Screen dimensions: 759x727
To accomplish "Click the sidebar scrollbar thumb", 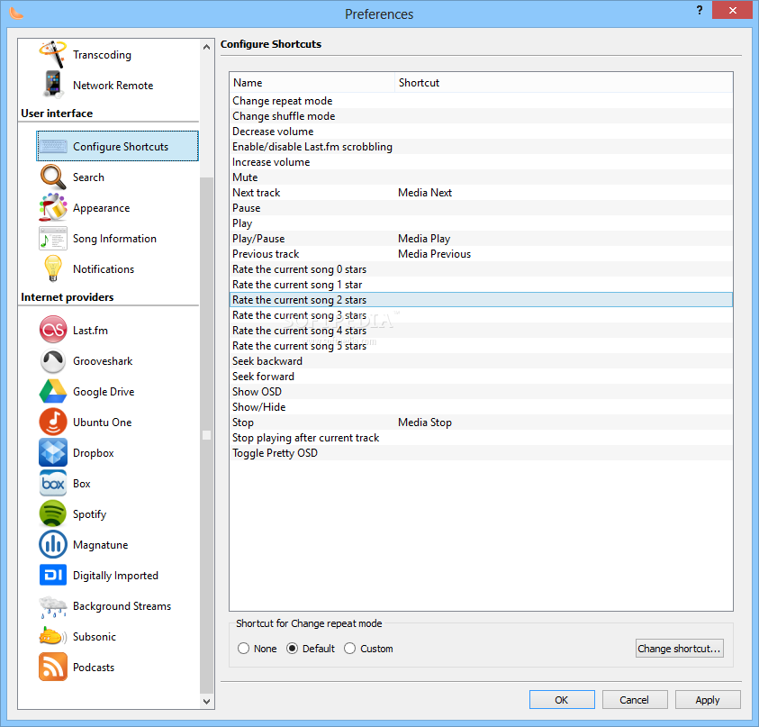I will coord(207,435).
